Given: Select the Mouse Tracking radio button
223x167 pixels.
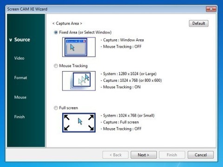Looking at the screenshot, I should click(x=56, y=66).
